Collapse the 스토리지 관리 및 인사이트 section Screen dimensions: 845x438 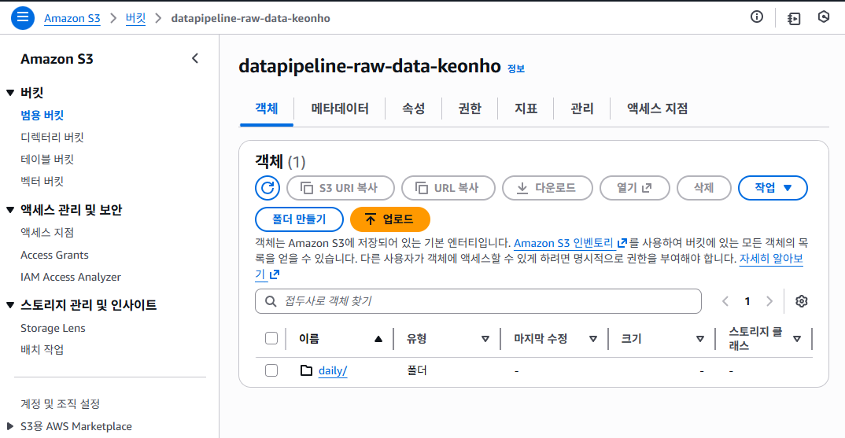(x=10, y=305)
